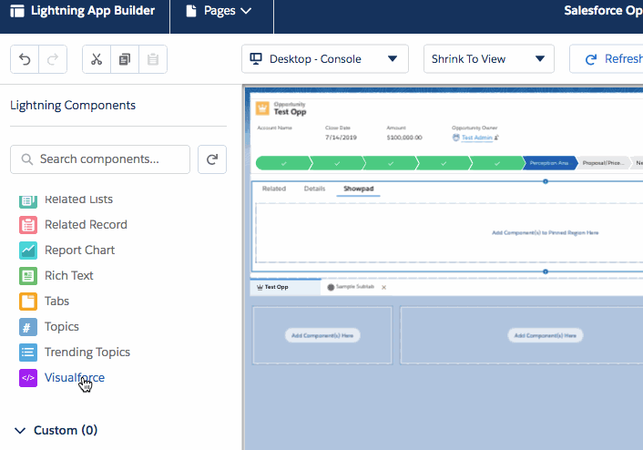The image size is (643, 450).
Task: Click the Trending Topics component
Action: tap(87, 352)
